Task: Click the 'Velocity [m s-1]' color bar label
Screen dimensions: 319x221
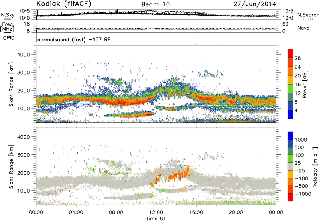Action: pos(315,166)
